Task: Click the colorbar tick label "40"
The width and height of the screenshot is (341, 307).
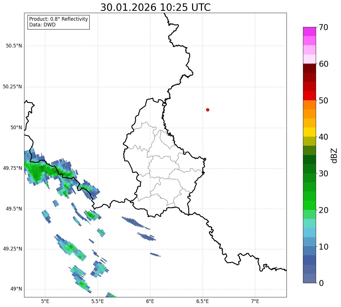Action: pyautogui.click(x=323, y=137)
